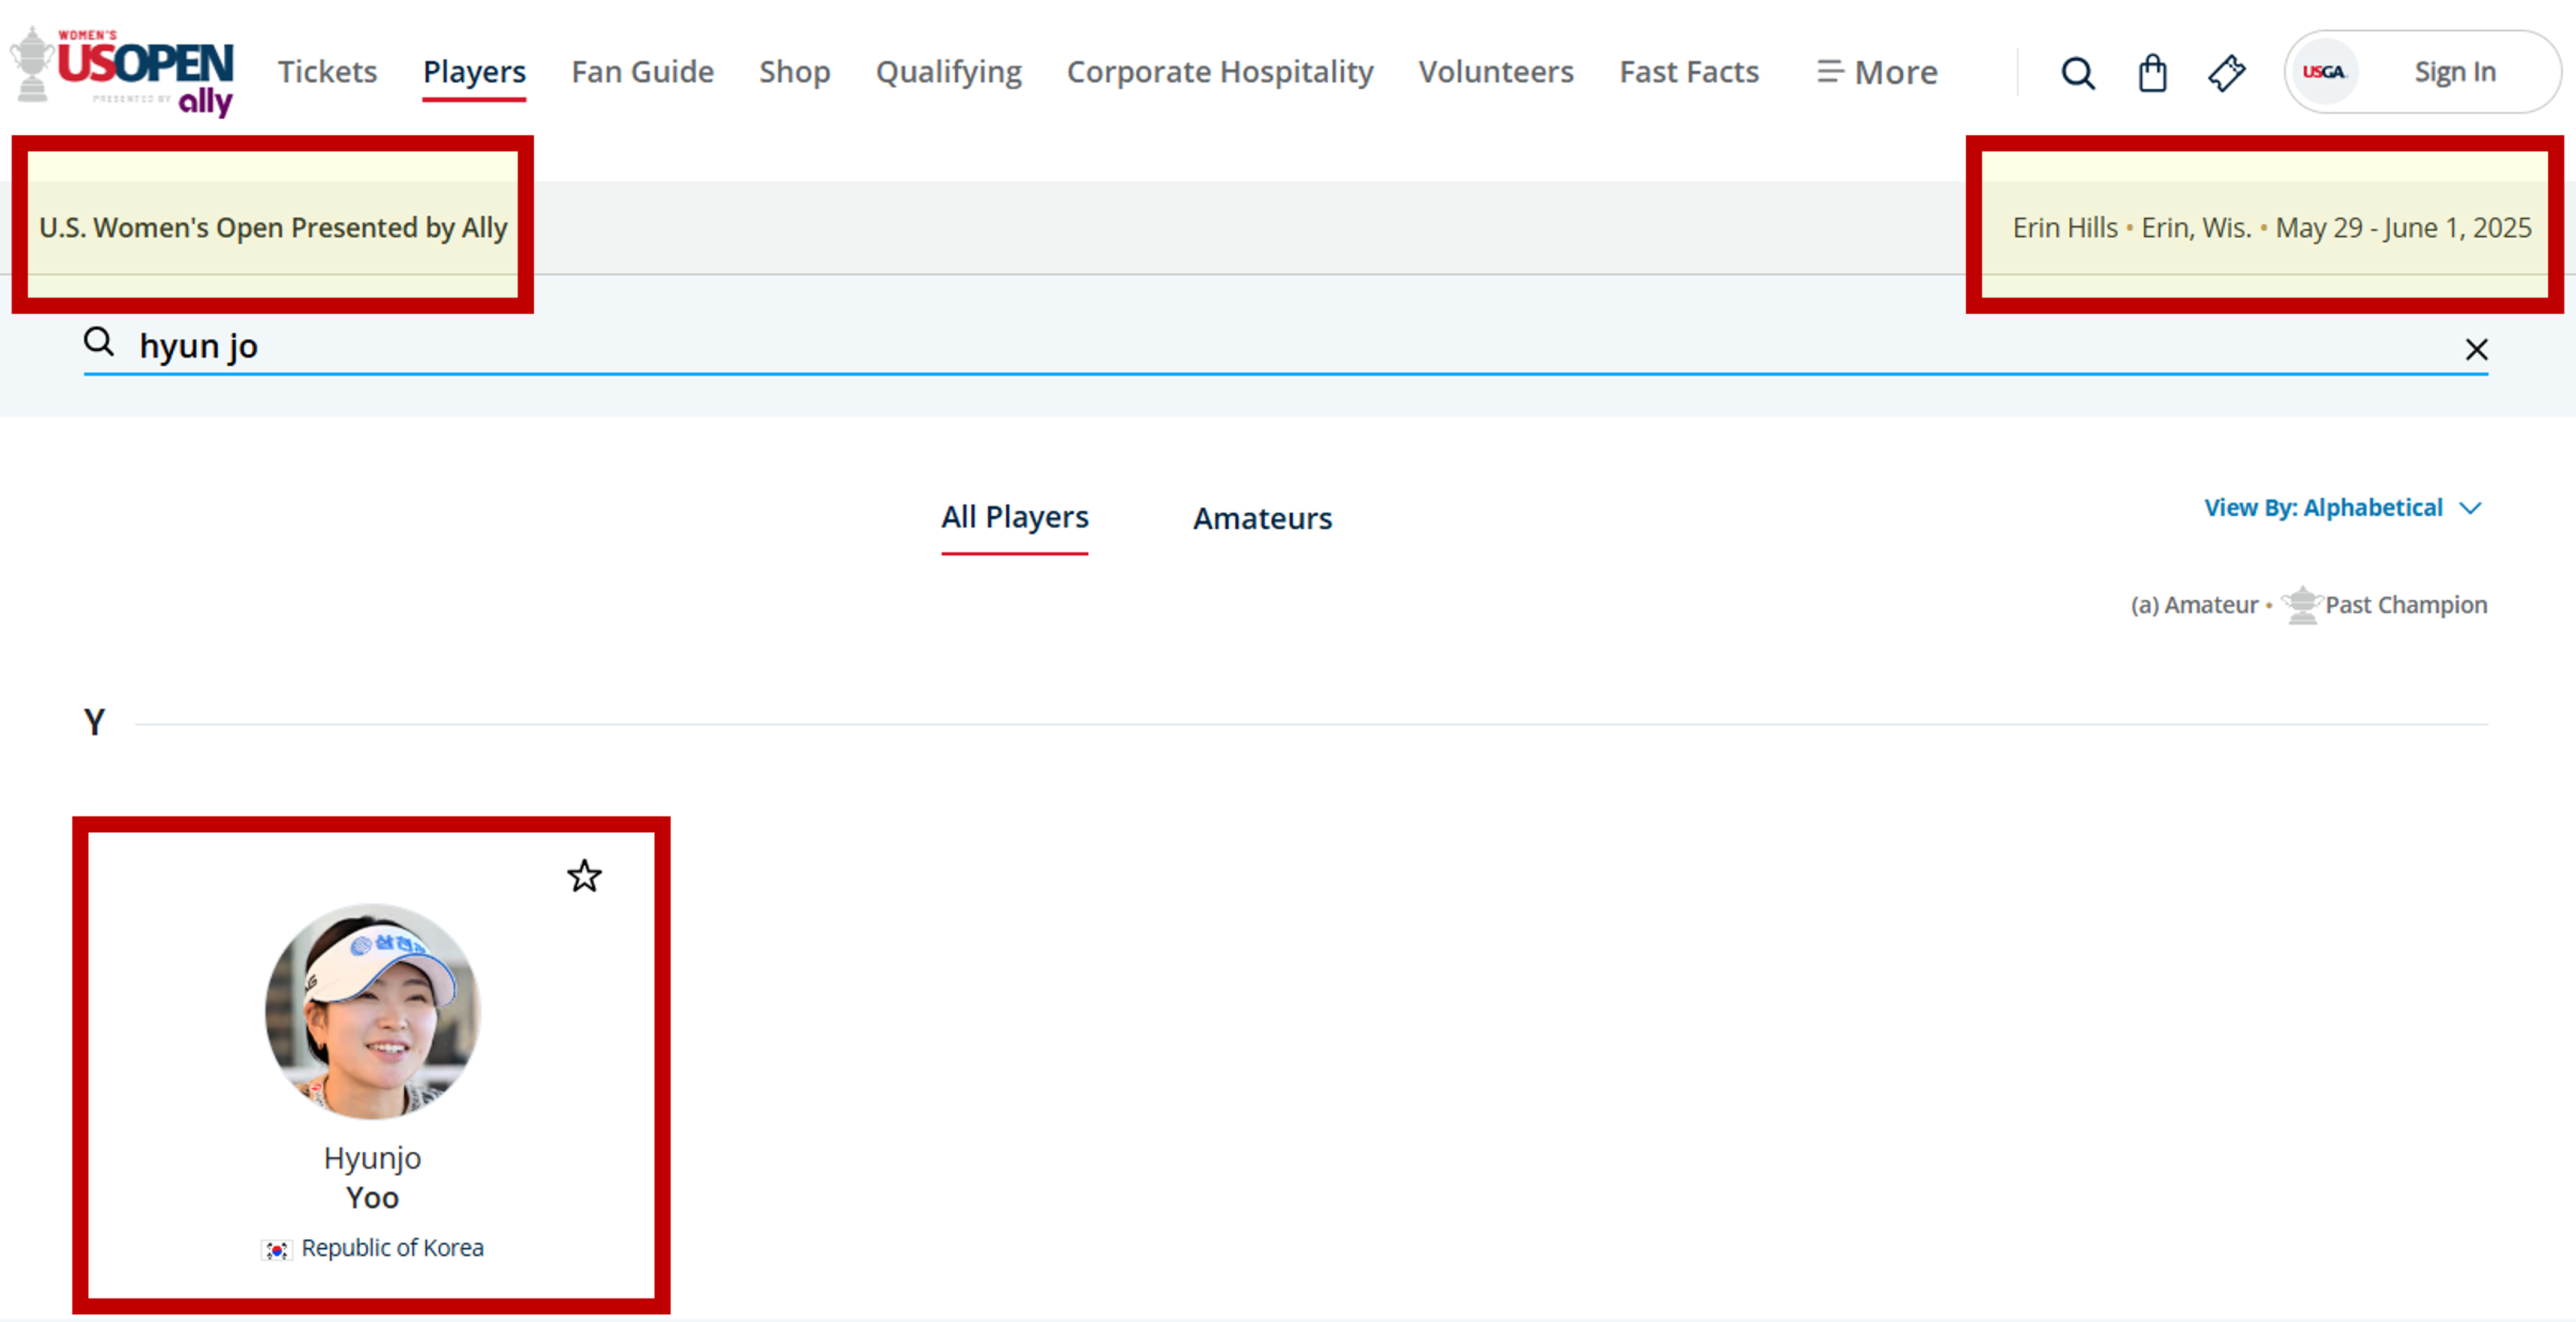
Task: Open Fan Guide menu item
Action: coord(642,72)
